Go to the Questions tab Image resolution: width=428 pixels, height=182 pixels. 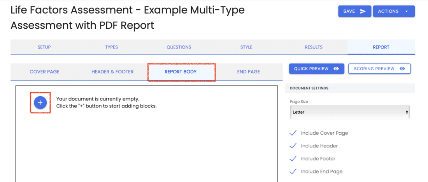(179, 47)
